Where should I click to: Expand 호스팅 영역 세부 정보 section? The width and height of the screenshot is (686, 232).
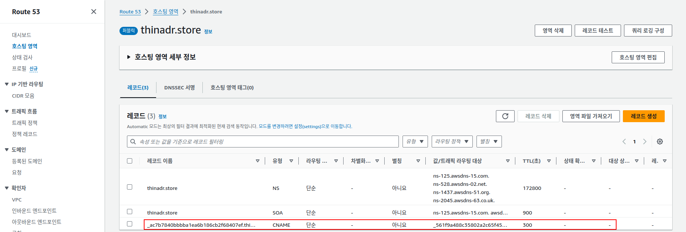pyautogui.click(x=129, y=57)
